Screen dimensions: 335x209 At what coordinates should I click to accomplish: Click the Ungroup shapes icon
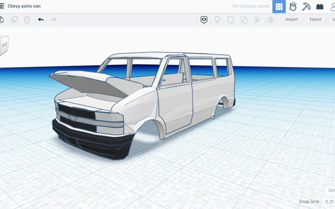(244, 20)
